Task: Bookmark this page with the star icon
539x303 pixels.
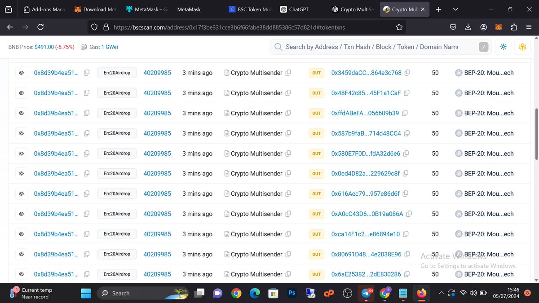Action: (399, 27)
